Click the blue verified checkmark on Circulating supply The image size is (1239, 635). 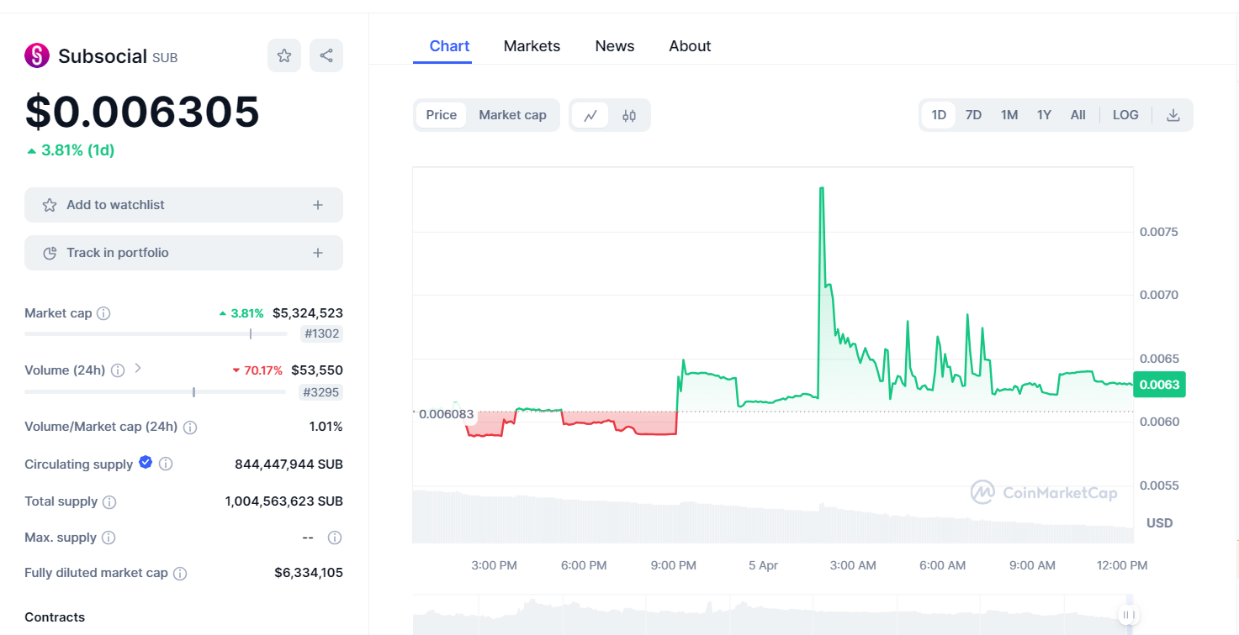[x=145, y=463]
